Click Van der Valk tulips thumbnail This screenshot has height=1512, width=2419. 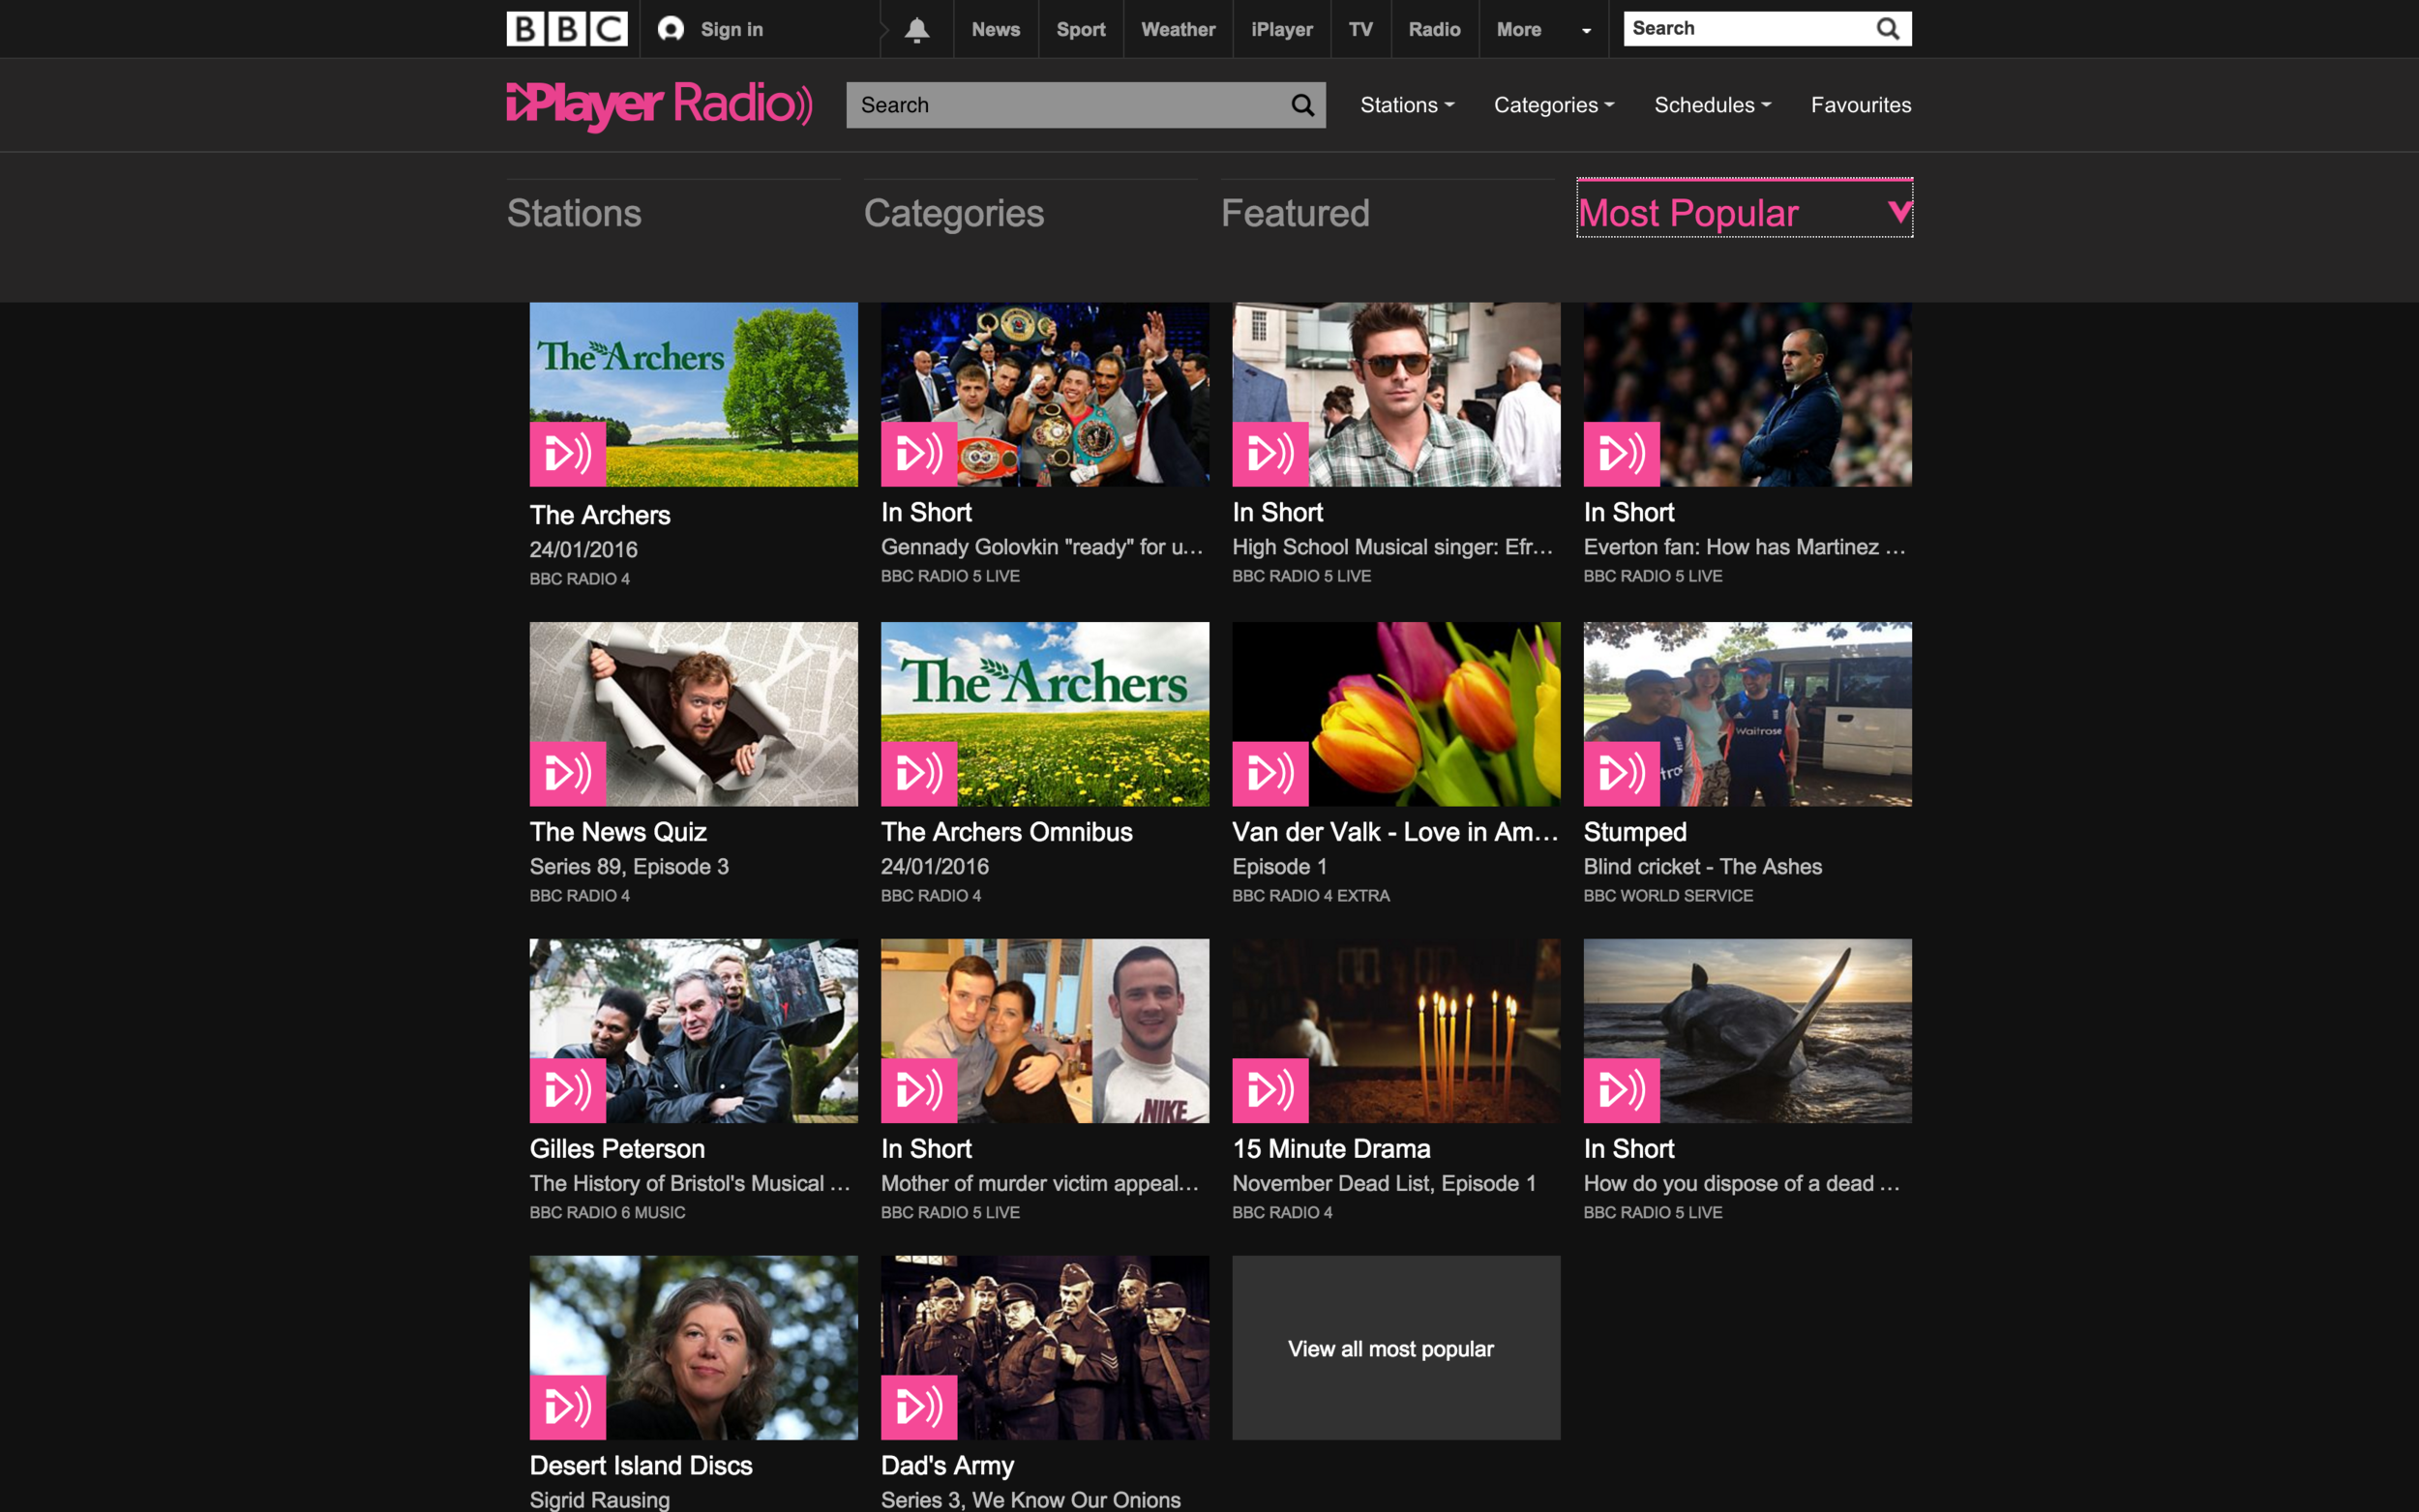point(1396,714)
